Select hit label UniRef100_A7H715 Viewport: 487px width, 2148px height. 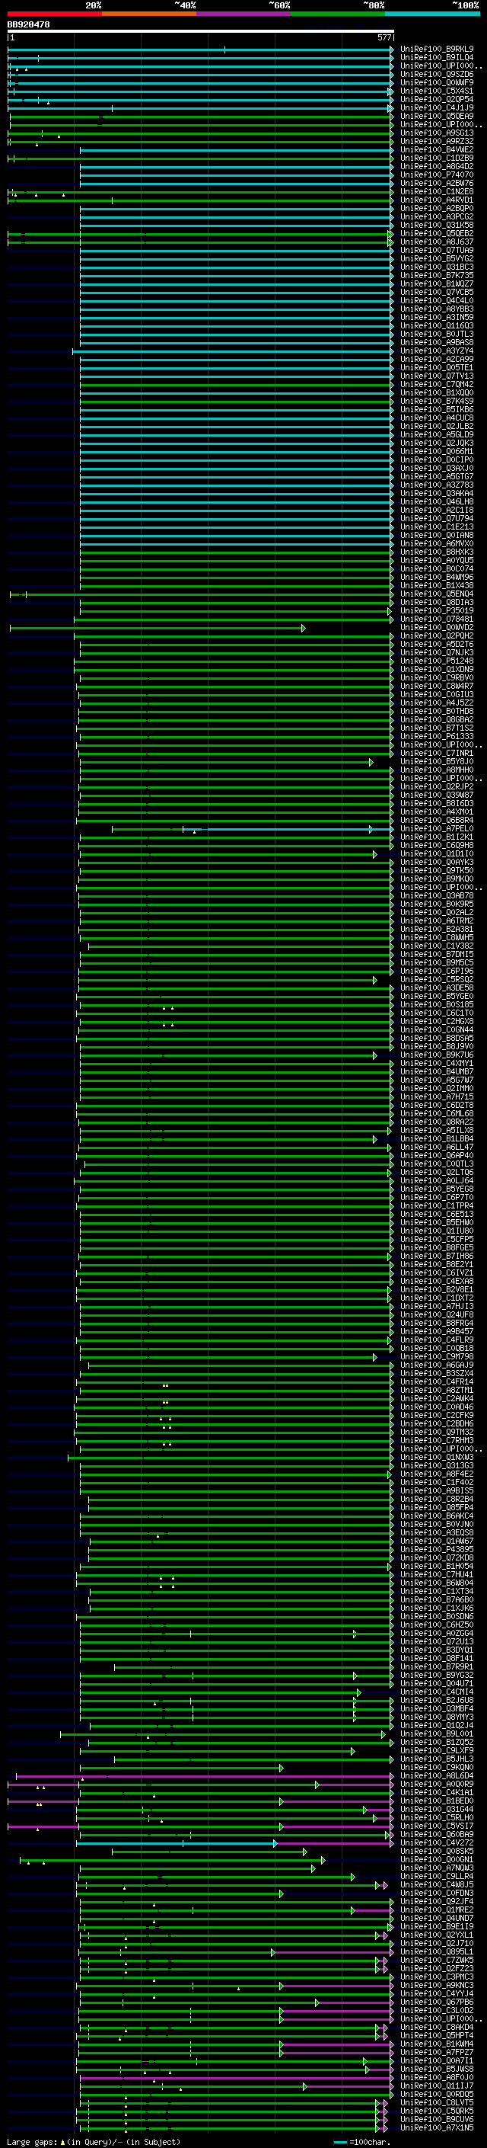tap(437, 1096)
